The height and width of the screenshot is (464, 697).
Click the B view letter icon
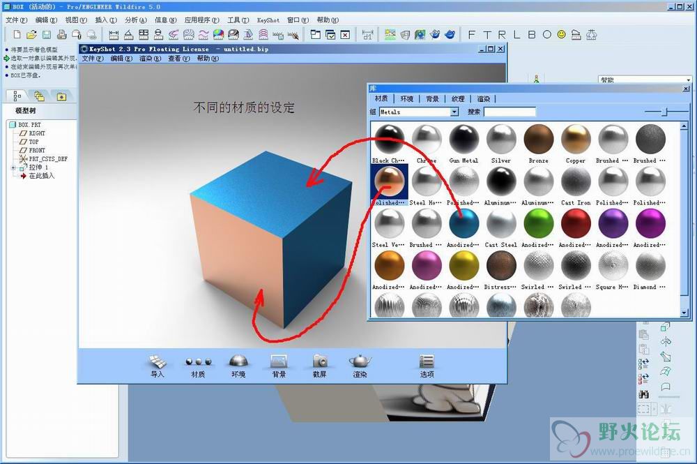coord(532,35)
